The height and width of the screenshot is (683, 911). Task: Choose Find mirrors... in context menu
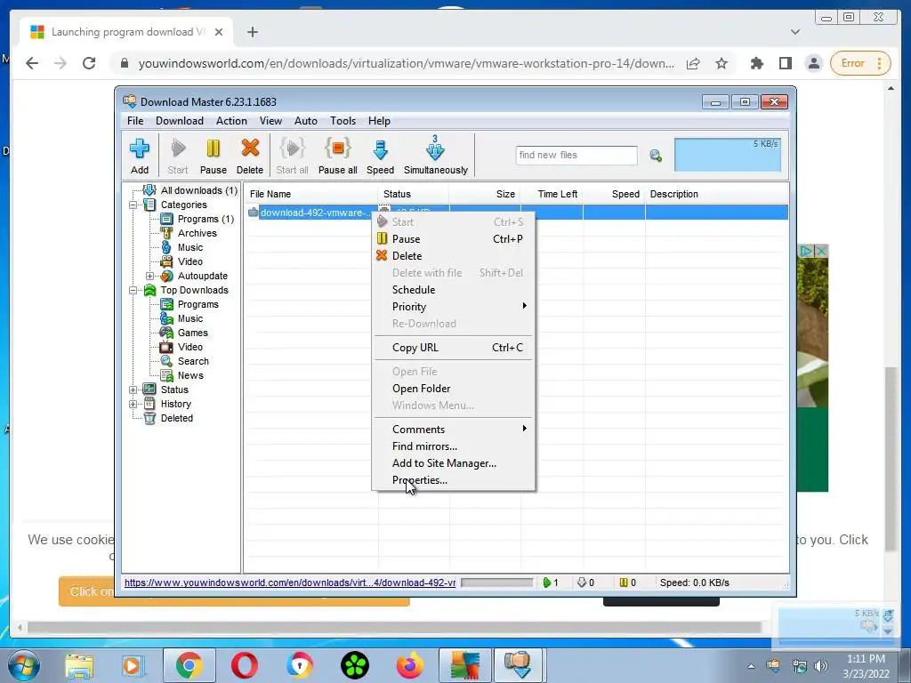click(453, 446)
